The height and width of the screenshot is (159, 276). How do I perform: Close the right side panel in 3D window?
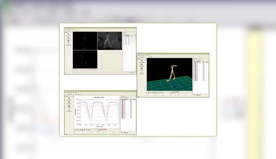pos(208,59)
